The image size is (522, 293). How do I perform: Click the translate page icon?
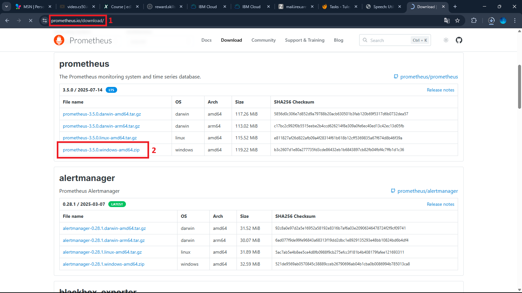point(447,21)
